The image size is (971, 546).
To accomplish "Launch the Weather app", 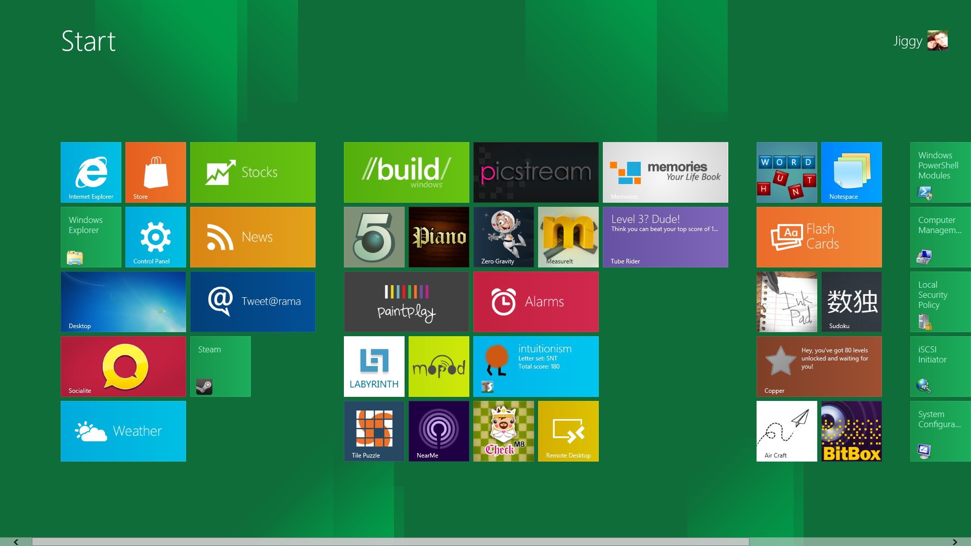I will tap(123, 431).
